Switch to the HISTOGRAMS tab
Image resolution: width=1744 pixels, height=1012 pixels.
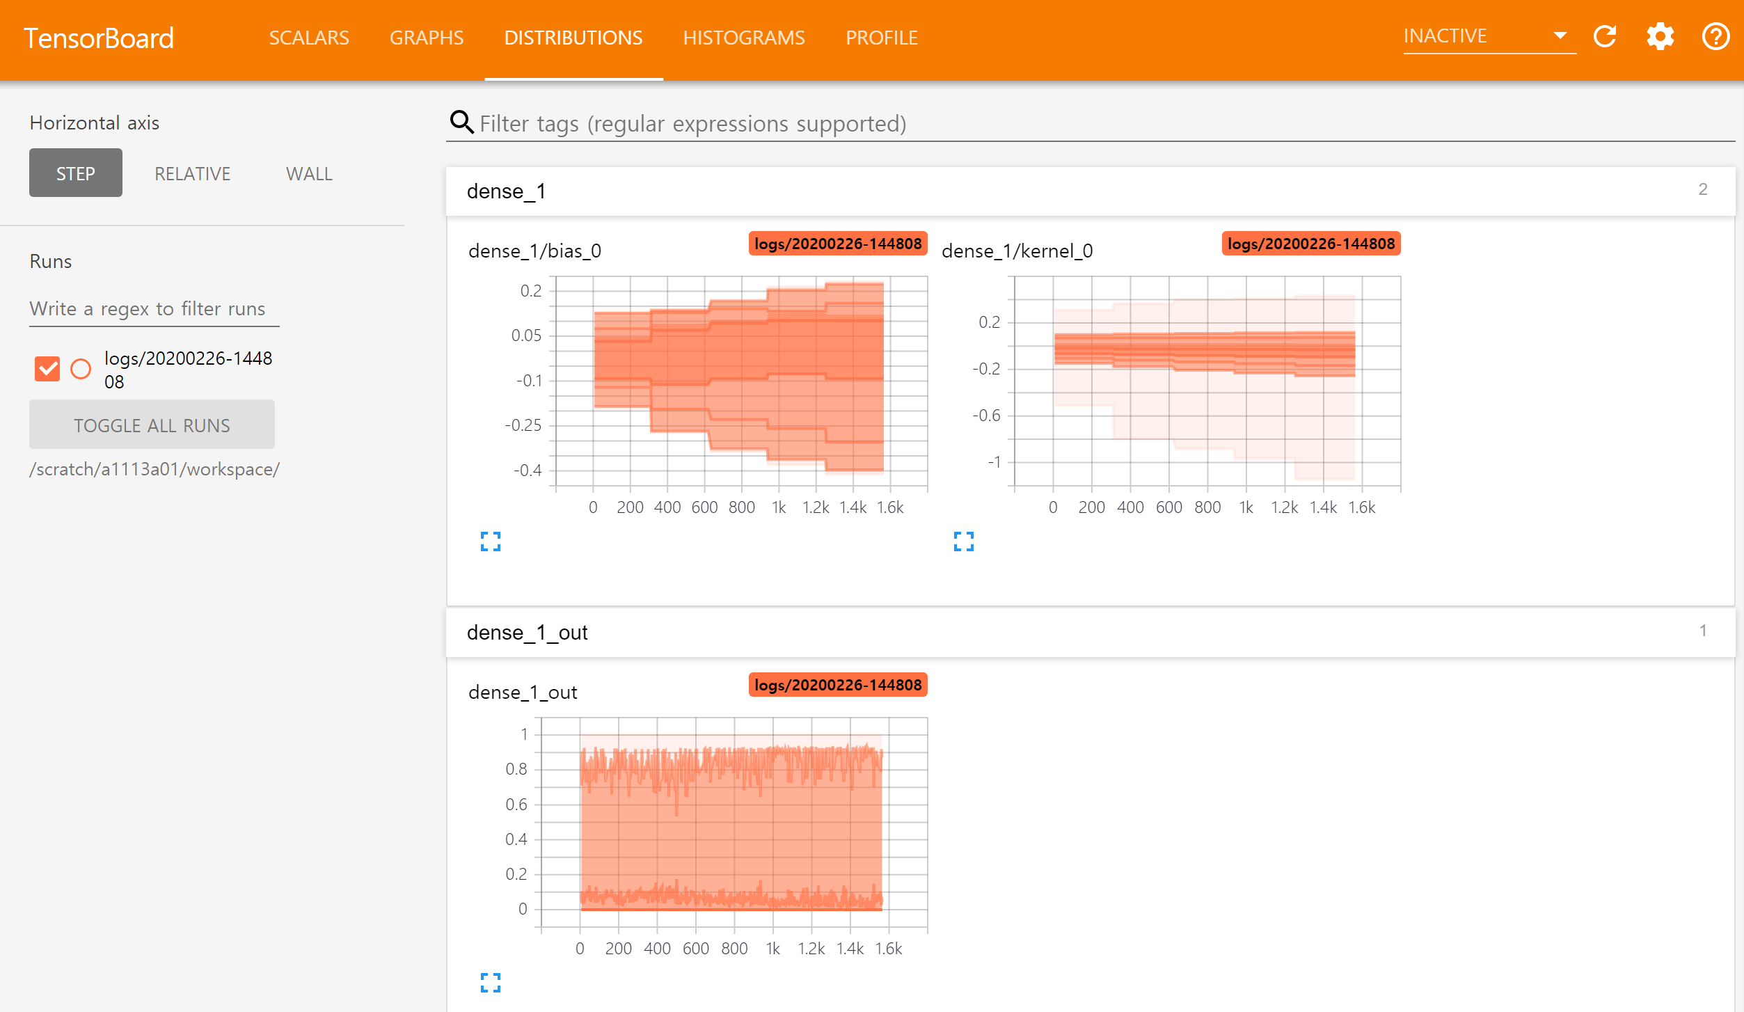[743, 38]
